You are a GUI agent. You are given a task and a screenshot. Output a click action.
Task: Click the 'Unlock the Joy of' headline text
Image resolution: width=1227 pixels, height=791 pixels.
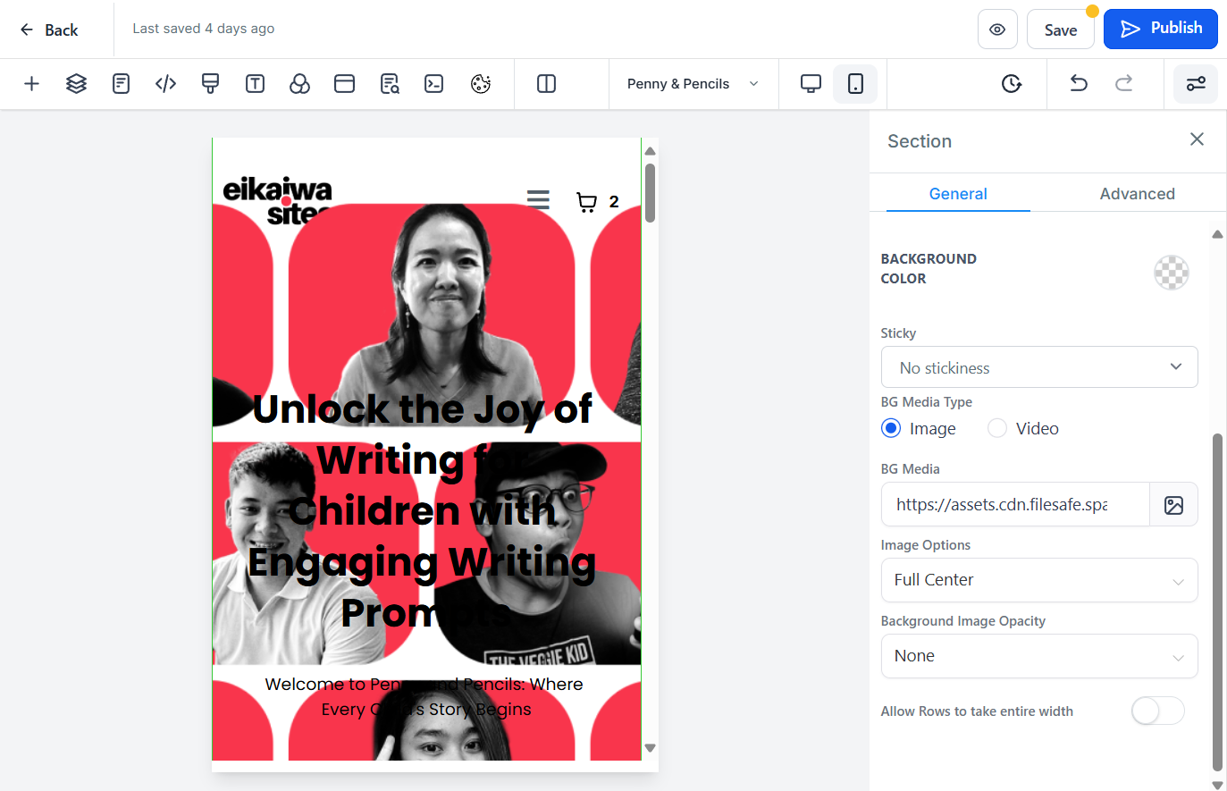(422, 409)
